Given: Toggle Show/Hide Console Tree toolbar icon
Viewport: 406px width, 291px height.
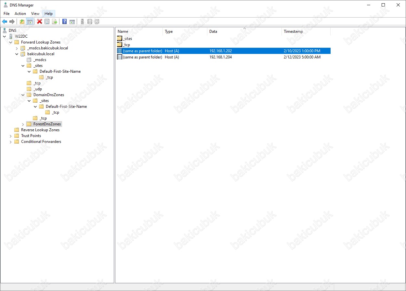Looking at the screenshot, I should click(30, 22).
